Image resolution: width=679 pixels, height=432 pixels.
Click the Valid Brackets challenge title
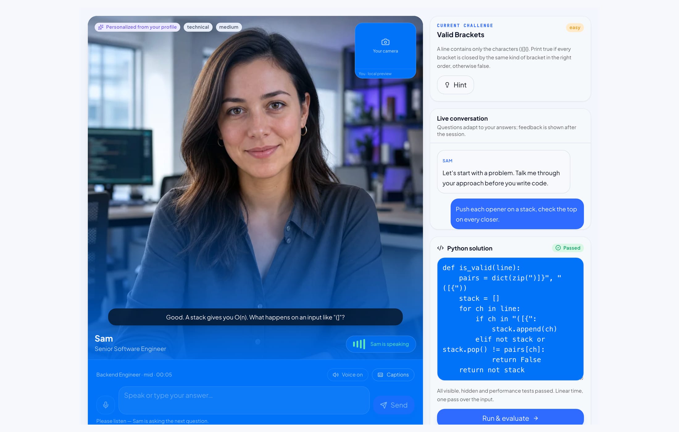pos(460,35)
